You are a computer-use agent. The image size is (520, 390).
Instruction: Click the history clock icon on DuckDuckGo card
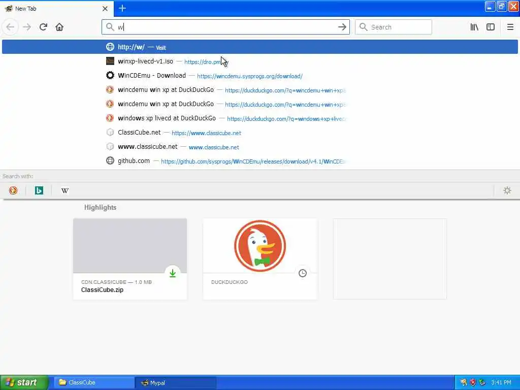303,273
